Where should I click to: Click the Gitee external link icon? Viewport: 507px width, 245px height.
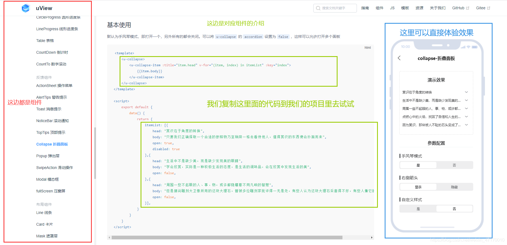(489, 8)
